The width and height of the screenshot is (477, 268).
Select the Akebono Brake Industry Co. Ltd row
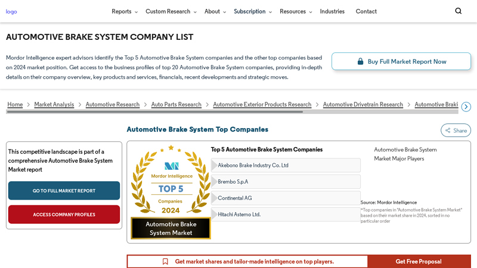(x=286, y=166)
